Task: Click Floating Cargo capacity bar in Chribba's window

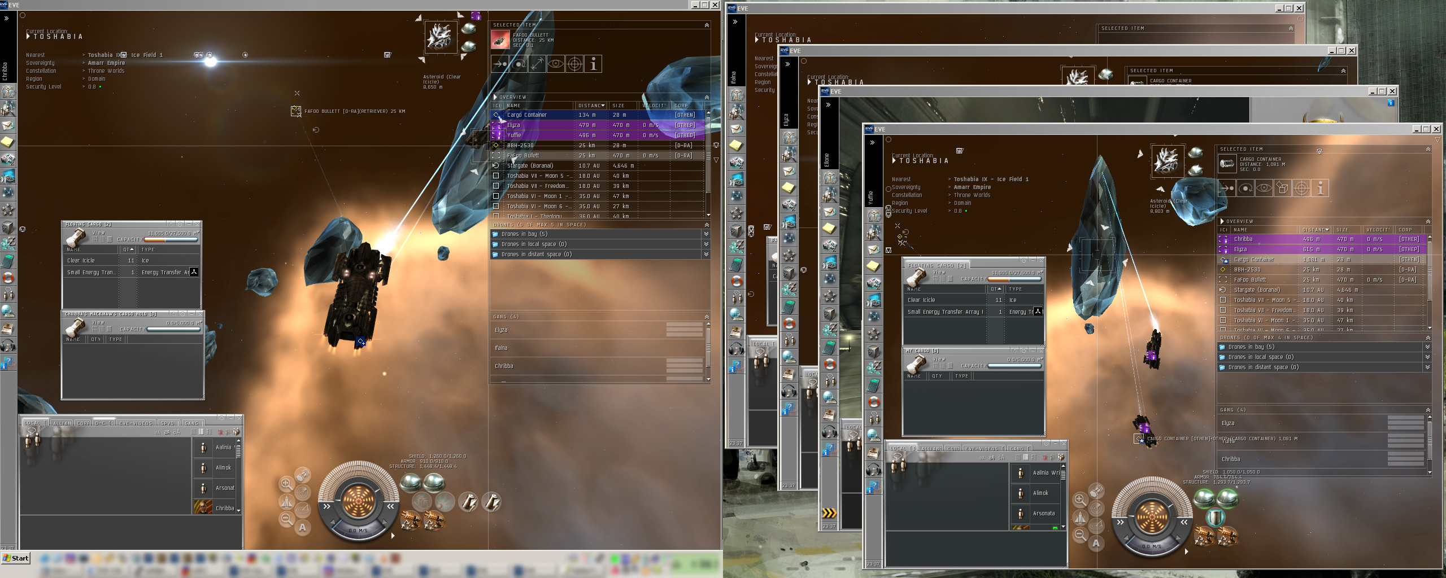Action: [171, 239]
